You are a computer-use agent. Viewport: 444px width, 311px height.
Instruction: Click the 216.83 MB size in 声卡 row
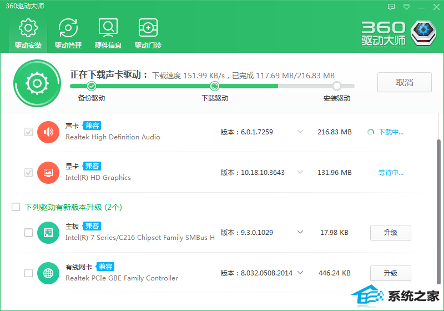335,132
